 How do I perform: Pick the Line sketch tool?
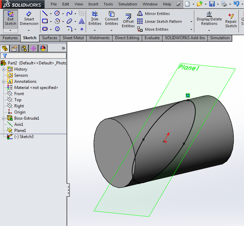point(45,14)
